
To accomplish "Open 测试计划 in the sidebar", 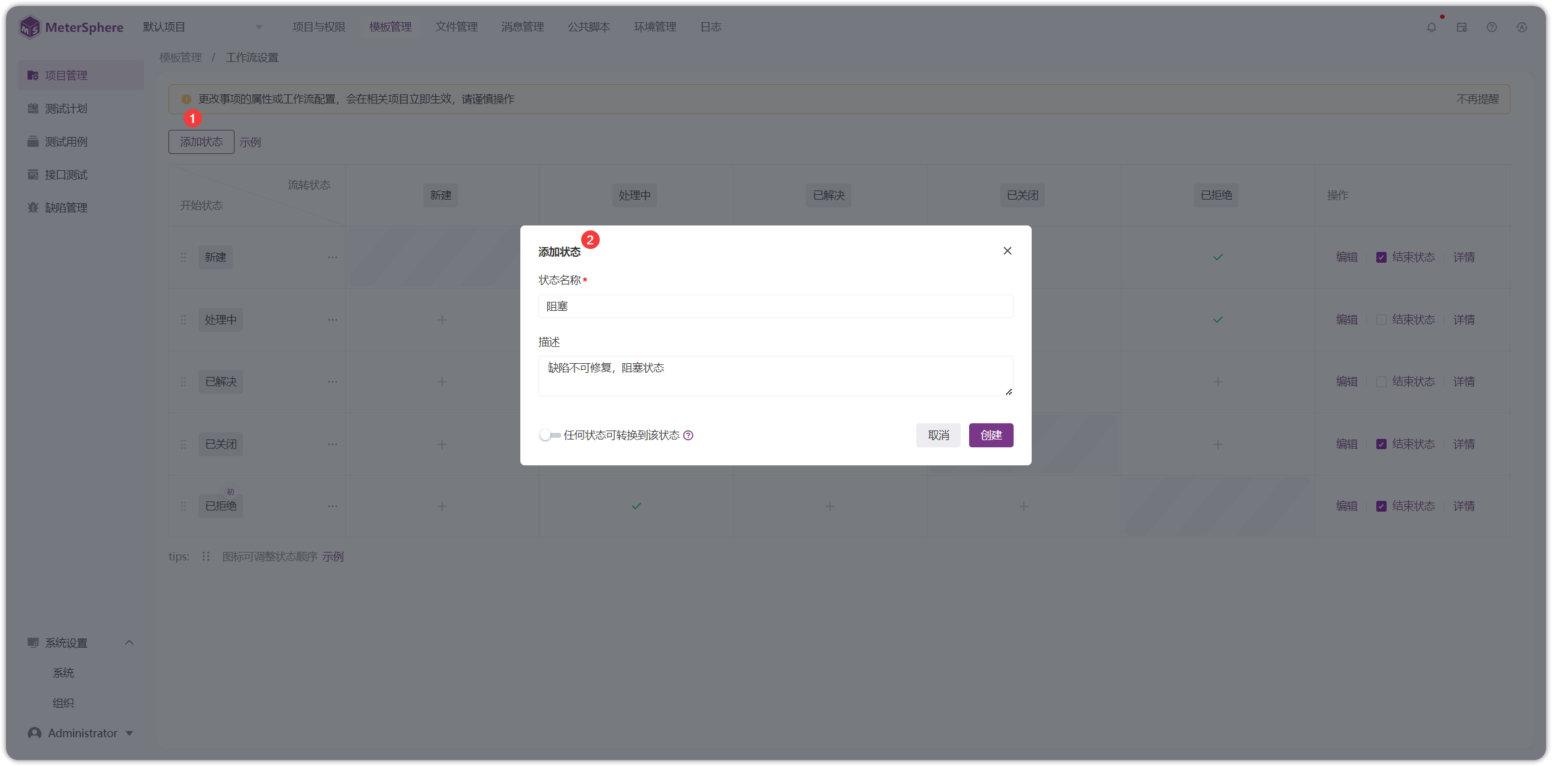I will point(81,108).
